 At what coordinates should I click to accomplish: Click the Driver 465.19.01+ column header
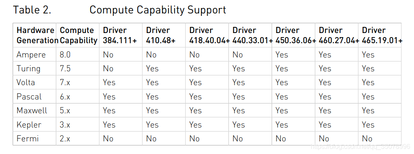[x=380, y=35]
